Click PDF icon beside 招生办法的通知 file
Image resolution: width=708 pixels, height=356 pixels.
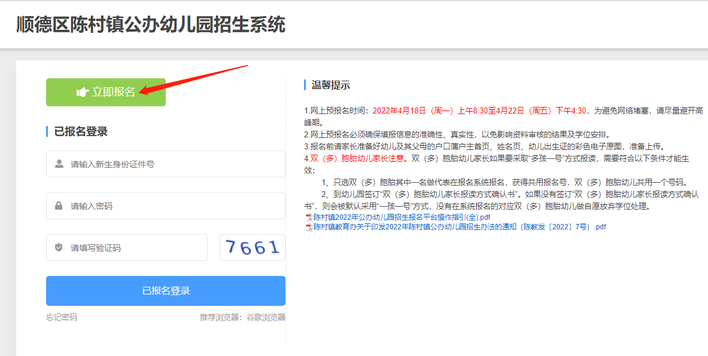(309, 227)
